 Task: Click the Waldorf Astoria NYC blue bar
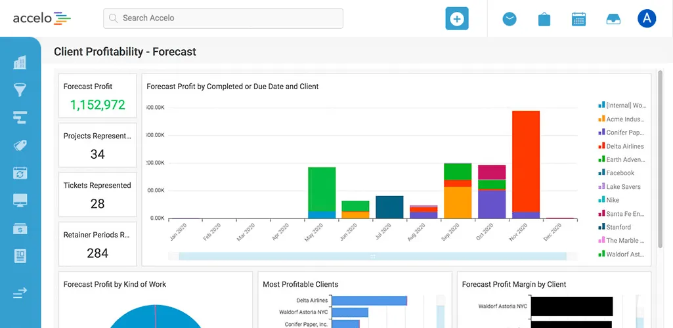(x=350, y=312)
